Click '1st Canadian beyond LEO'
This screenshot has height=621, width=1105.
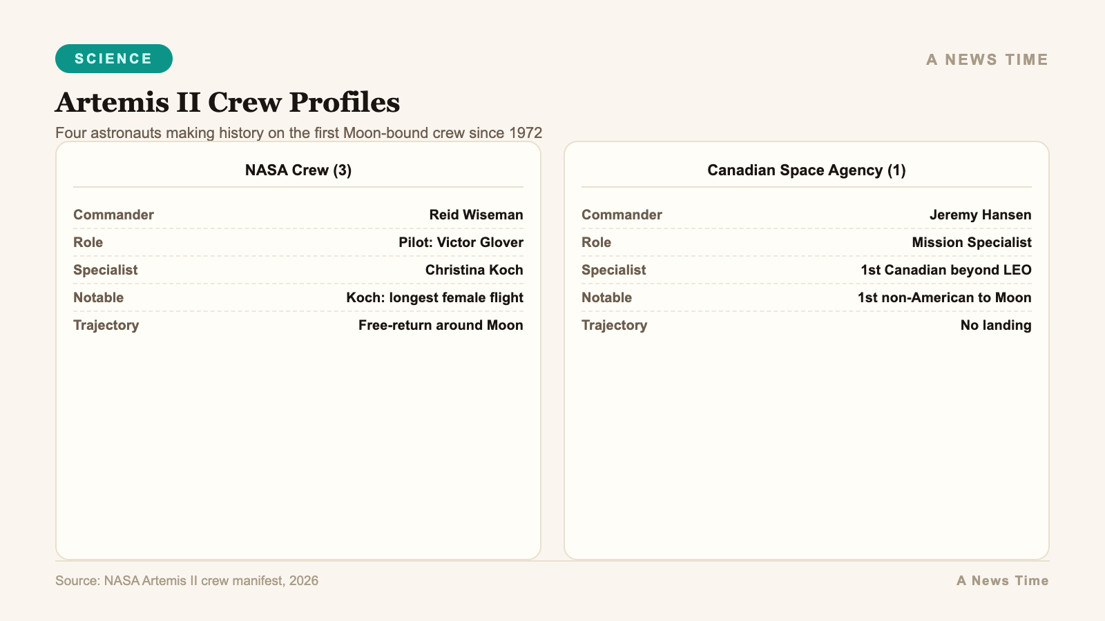coord(946,270)
